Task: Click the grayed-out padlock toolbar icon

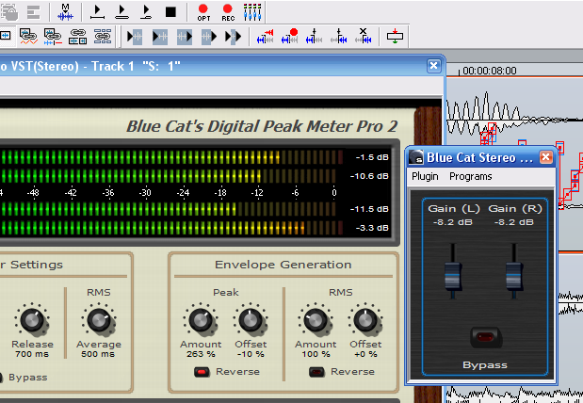Action: (x=8, y=12)
